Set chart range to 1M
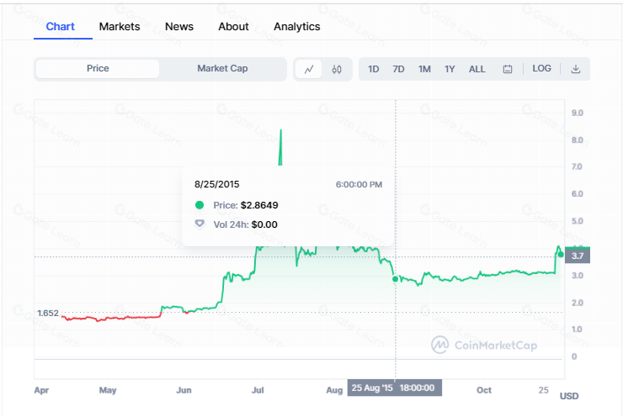 point(424,70)
